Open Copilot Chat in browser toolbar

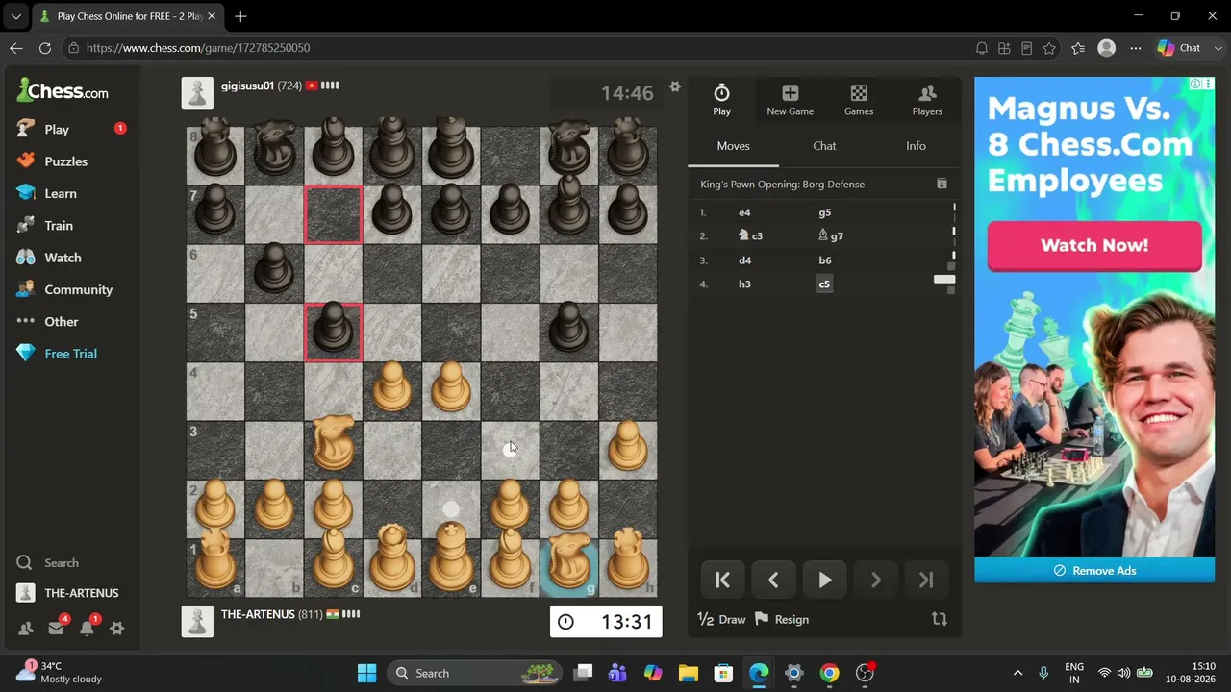pyautogui.click(x=1180, y=48)
